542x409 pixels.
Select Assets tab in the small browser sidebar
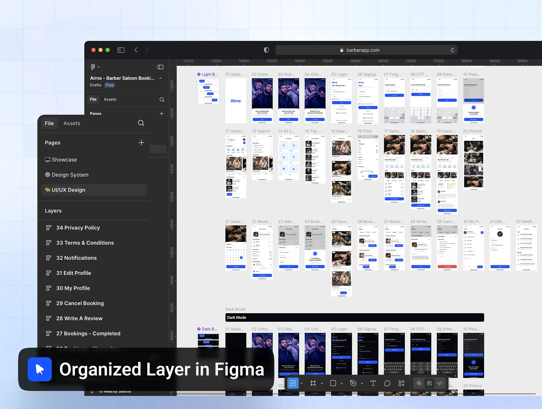(x=110, y=100)
